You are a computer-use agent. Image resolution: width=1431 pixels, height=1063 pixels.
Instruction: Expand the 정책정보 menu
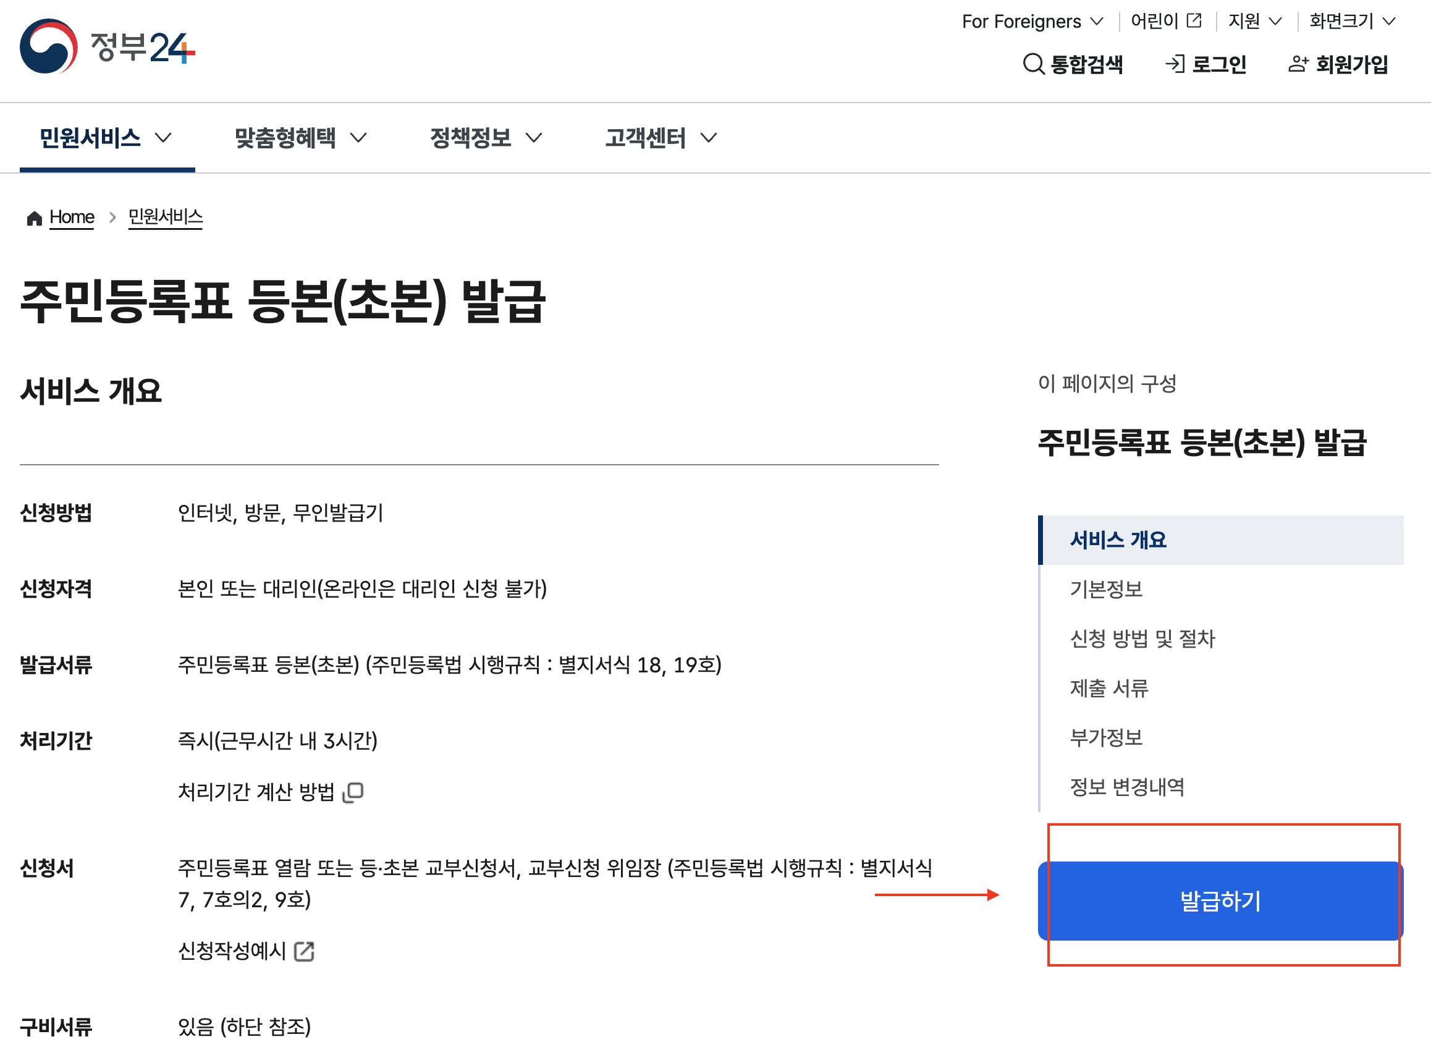click(486, 138)
